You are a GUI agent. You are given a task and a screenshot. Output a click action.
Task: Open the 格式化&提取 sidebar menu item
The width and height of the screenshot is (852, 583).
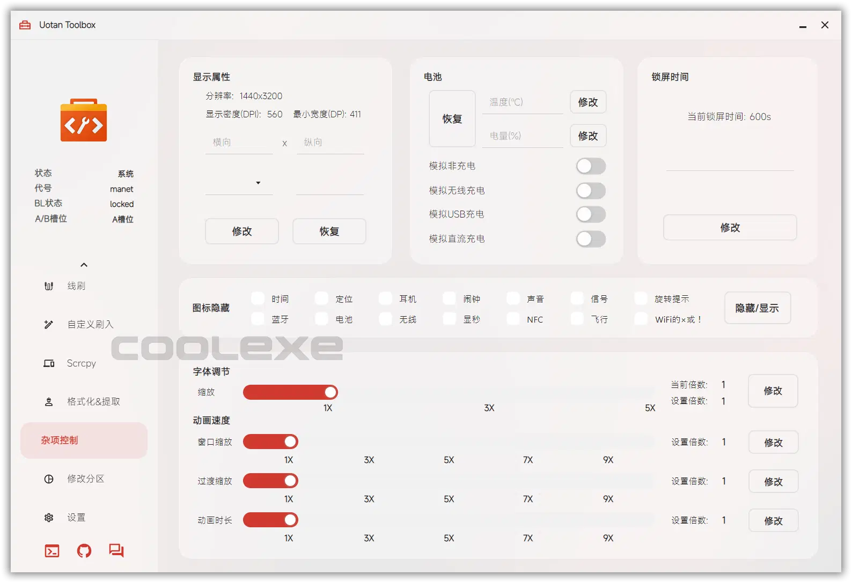pos(84,402)
